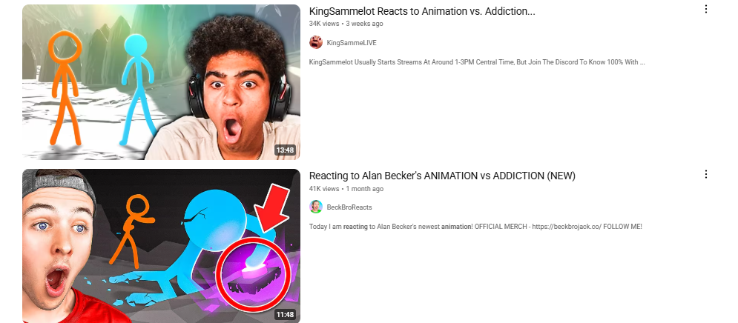Play the KingSammelot reaction video thumbnail
Viewport: 738px width, 323px height.
pyautogui.click(x=161, y=82)
